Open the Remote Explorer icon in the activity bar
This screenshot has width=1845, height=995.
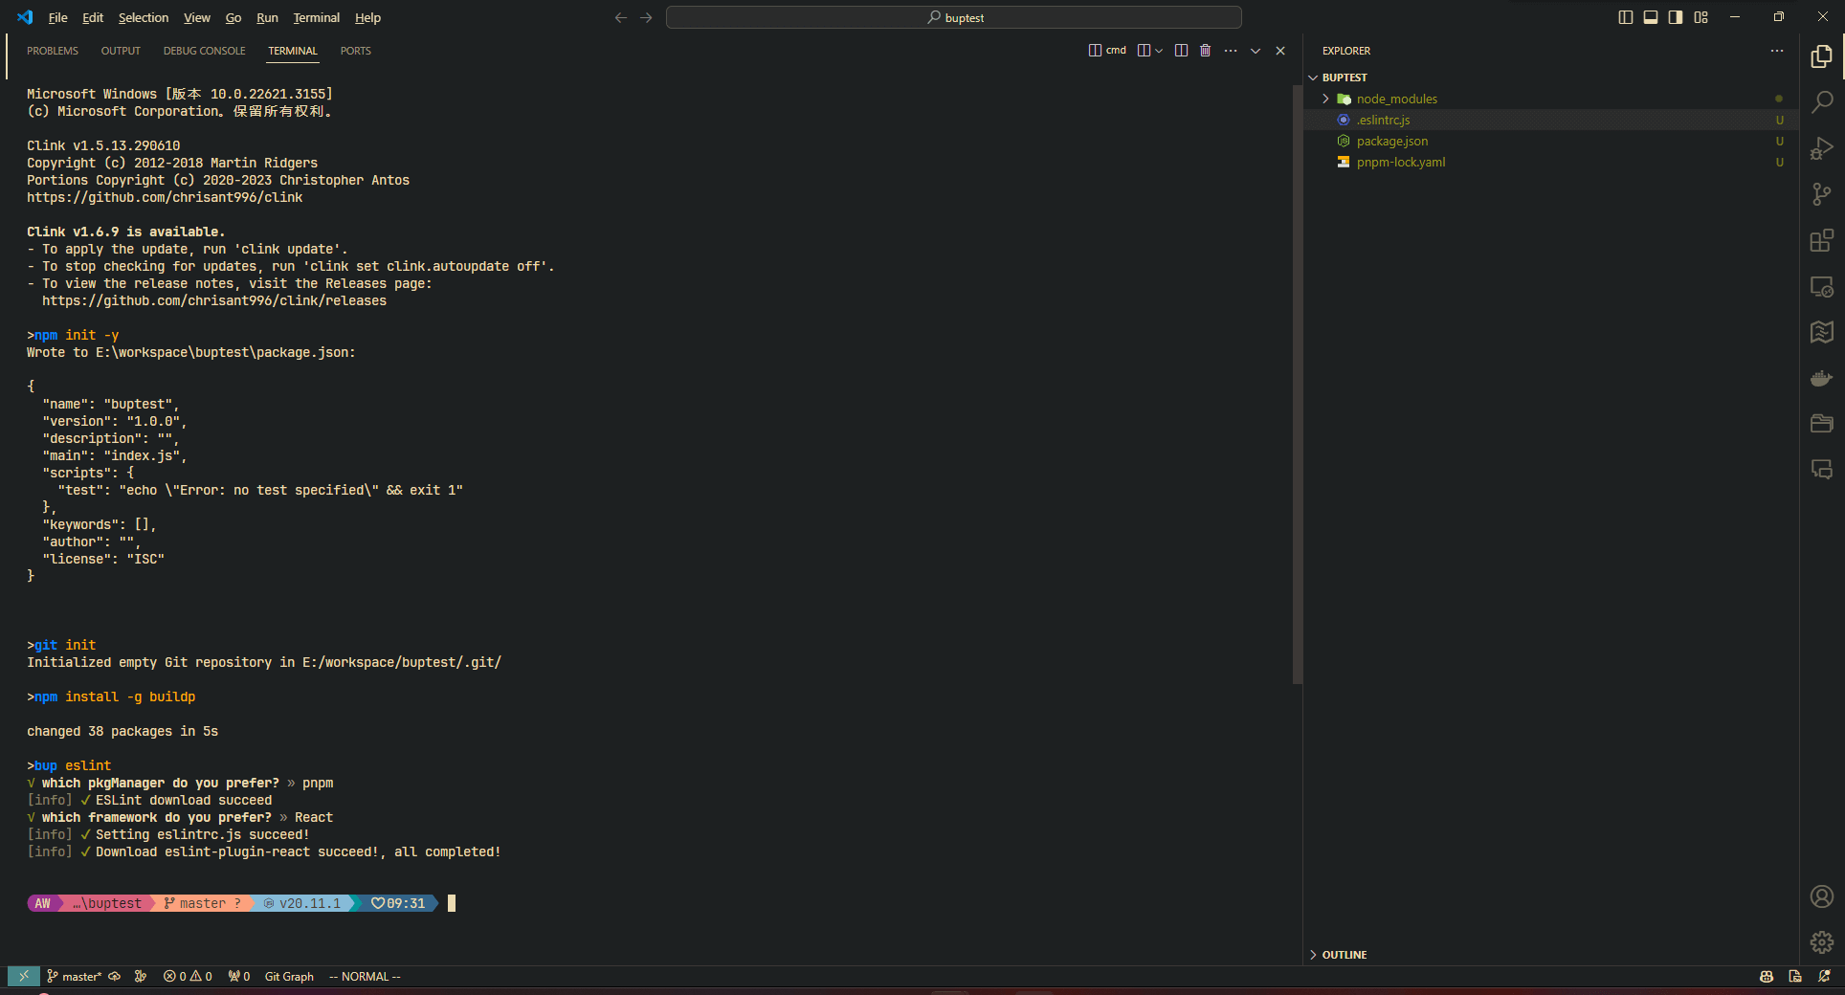(x=1822, y=286)
